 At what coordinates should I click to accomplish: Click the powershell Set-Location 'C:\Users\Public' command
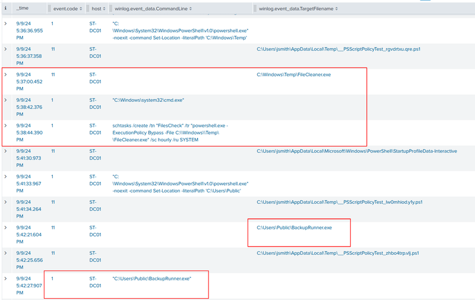(180, 184)
